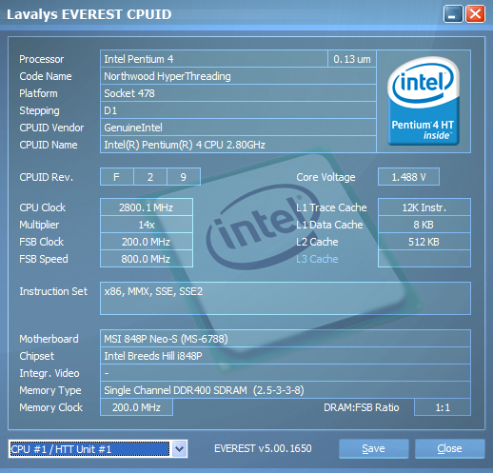The height and width of the screenshot is (473, 493).
Task: Select the CPUID Name value field
Action: [x=238, y=145]
